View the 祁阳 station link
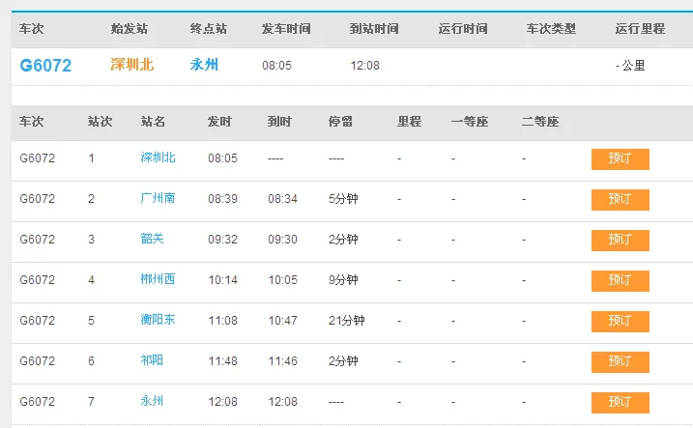The image size is (693, 428). pos(152,361)
